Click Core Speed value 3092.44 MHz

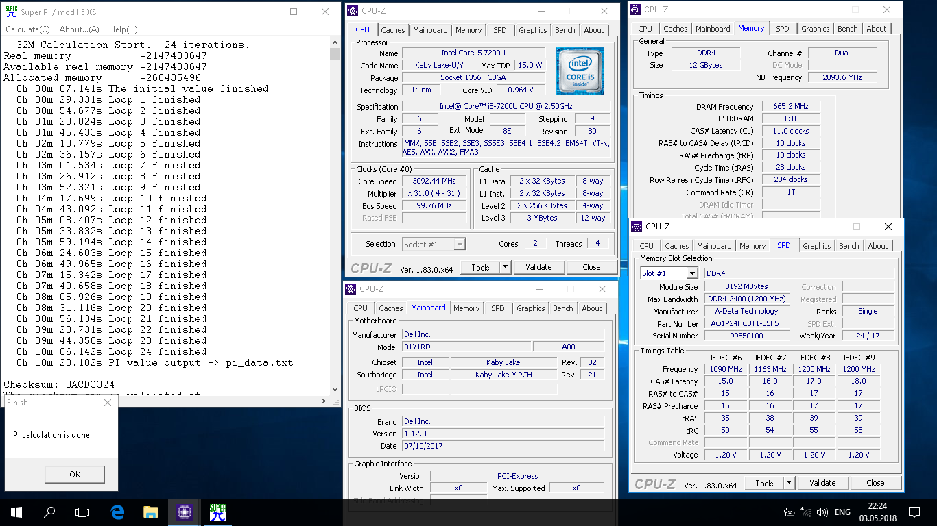click(434, 181)
